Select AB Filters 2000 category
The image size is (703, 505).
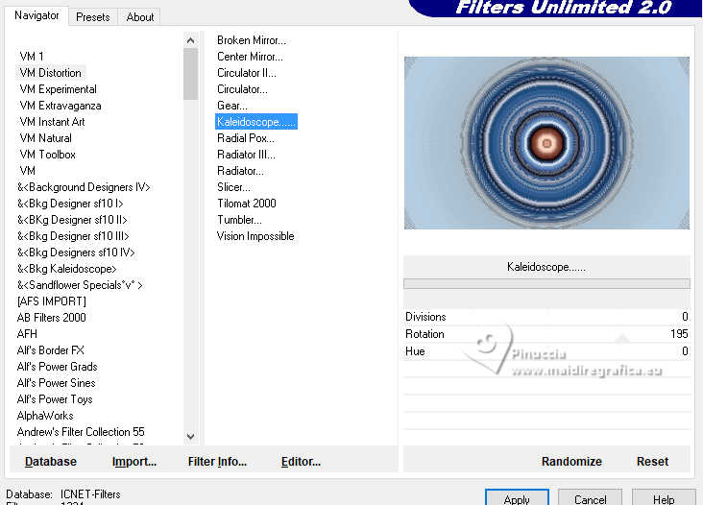coord(52,318)
